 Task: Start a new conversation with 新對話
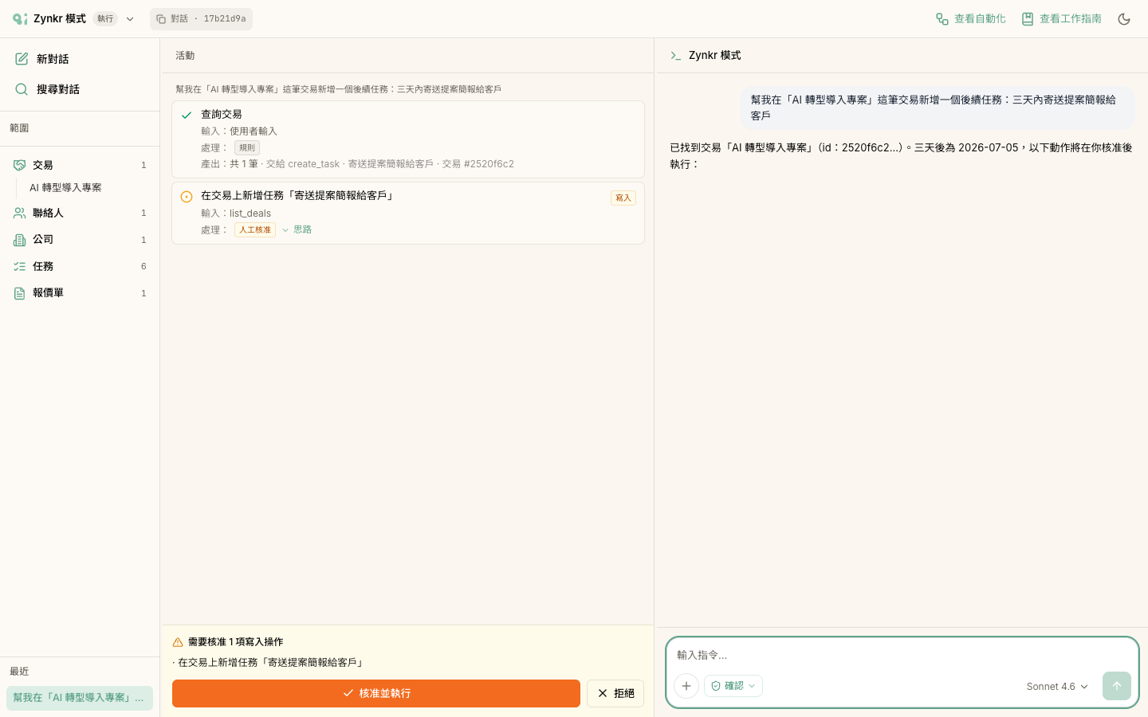[x=80, y=59]
